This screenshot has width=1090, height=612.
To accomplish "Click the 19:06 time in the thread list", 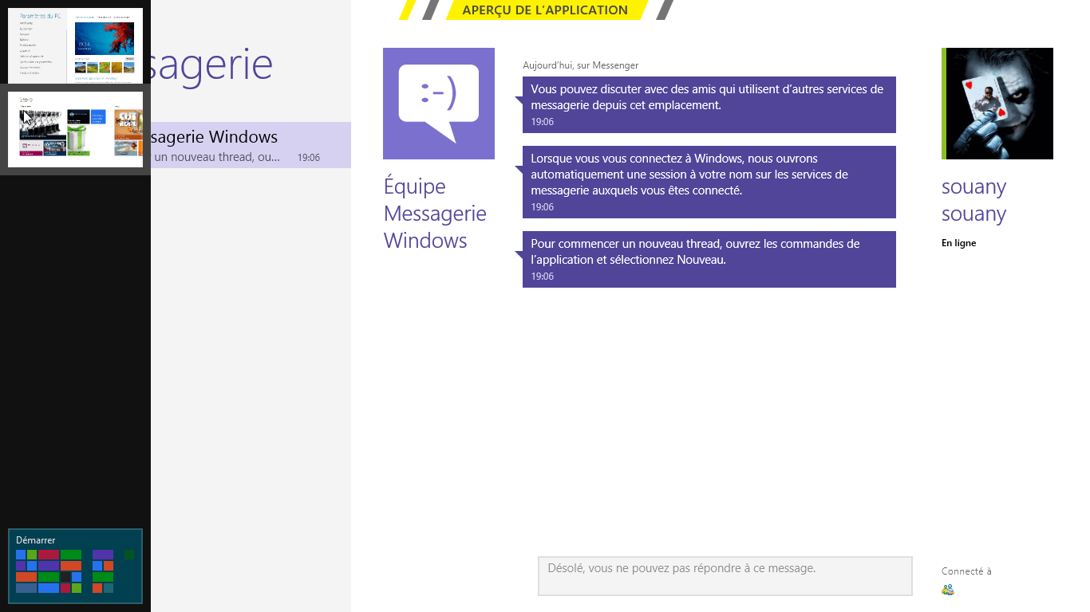I will coord(309,158).
